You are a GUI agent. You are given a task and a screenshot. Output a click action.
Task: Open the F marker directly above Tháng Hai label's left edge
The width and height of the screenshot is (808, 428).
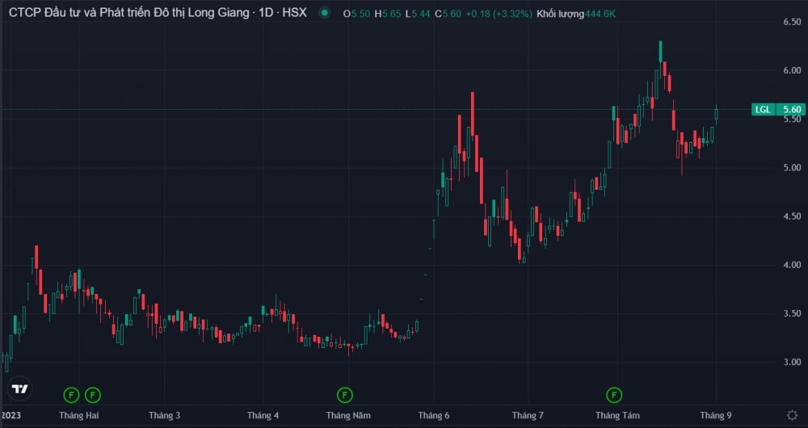pos(71,395)
